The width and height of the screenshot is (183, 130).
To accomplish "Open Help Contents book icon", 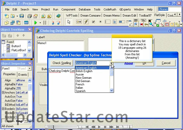I will pos(59,16).
